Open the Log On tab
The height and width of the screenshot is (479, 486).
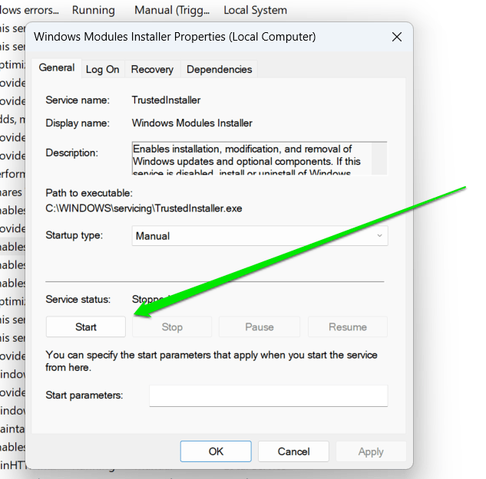pos(103,69)
